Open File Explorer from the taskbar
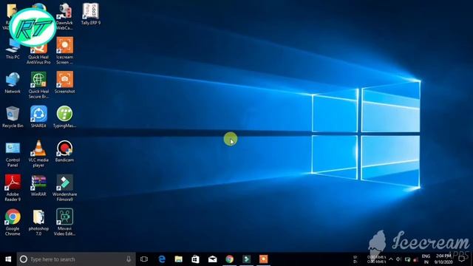 coord(179,259)
